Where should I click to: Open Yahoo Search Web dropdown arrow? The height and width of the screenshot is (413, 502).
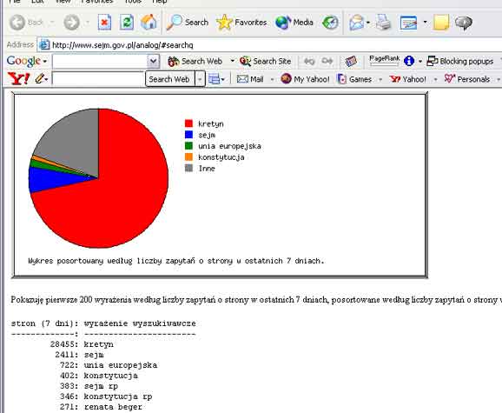(200, 79)
